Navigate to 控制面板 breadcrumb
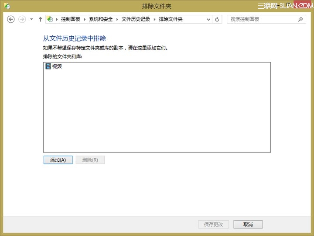 pos(71,19)
